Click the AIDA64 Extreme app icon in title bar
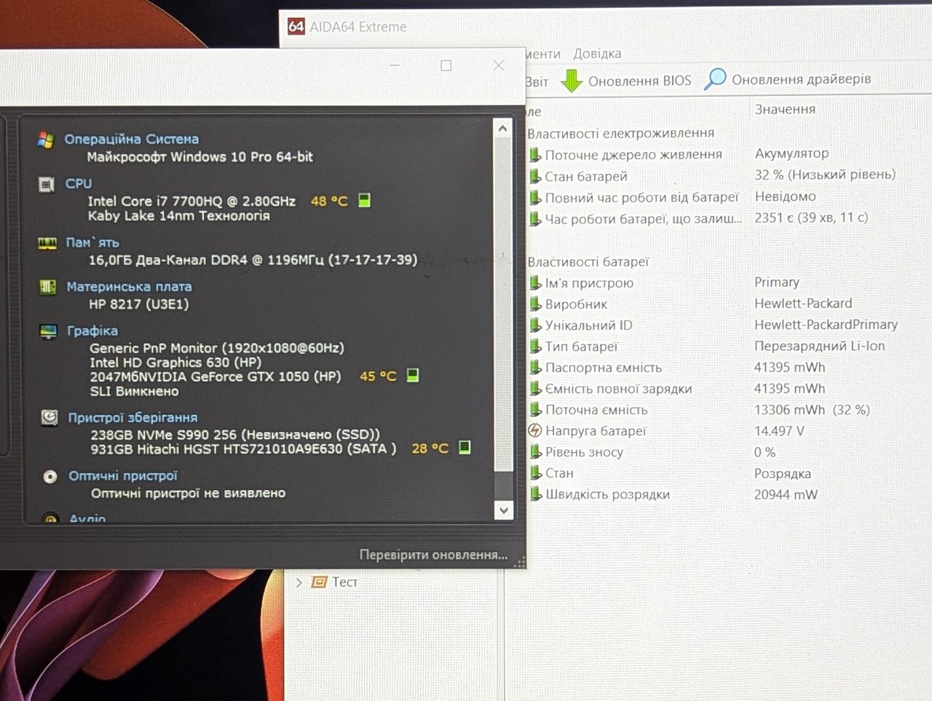This screenshot has height=701, width=932. click(296, 27)
